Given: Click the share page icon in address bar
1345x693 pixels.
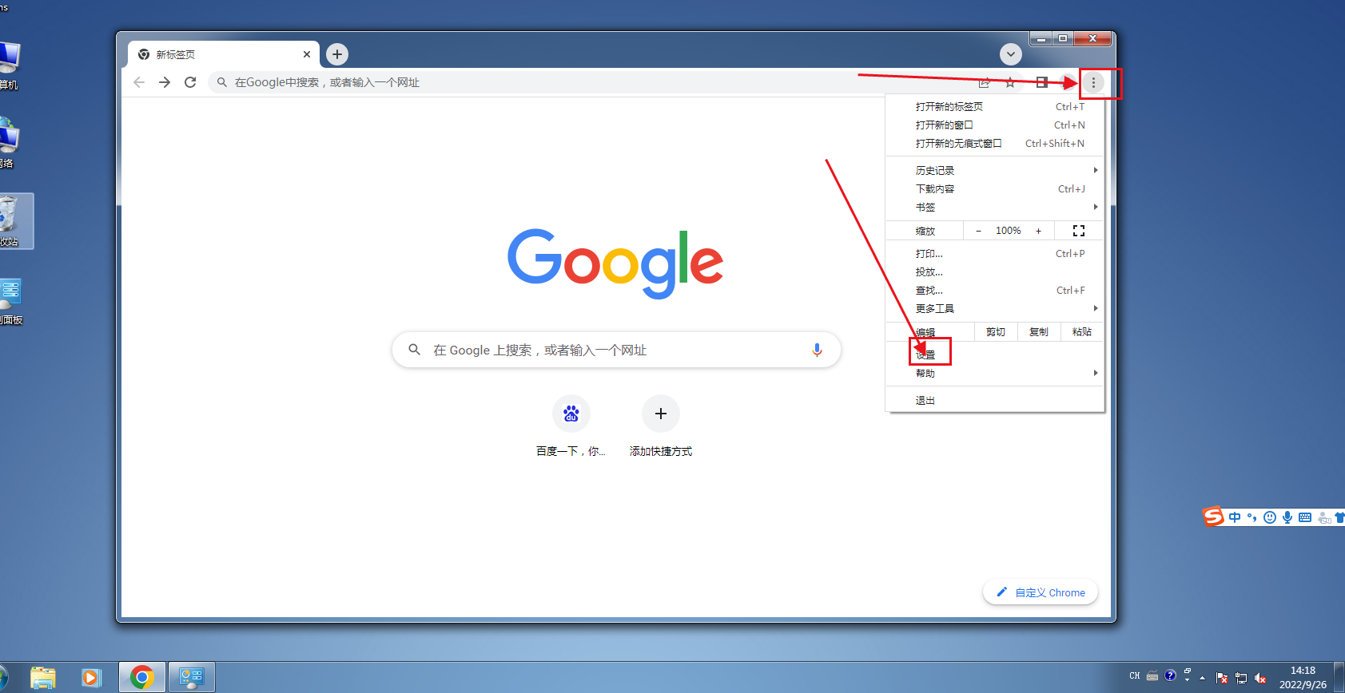Looking at the screenshot, I should point(985,82).
